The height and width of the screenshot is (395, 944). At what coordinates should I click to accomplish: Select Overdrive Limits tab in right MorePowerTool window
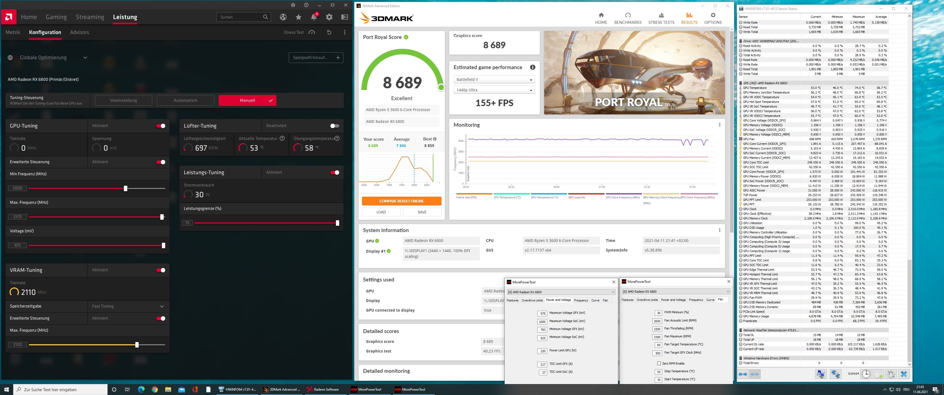[647, 300]
